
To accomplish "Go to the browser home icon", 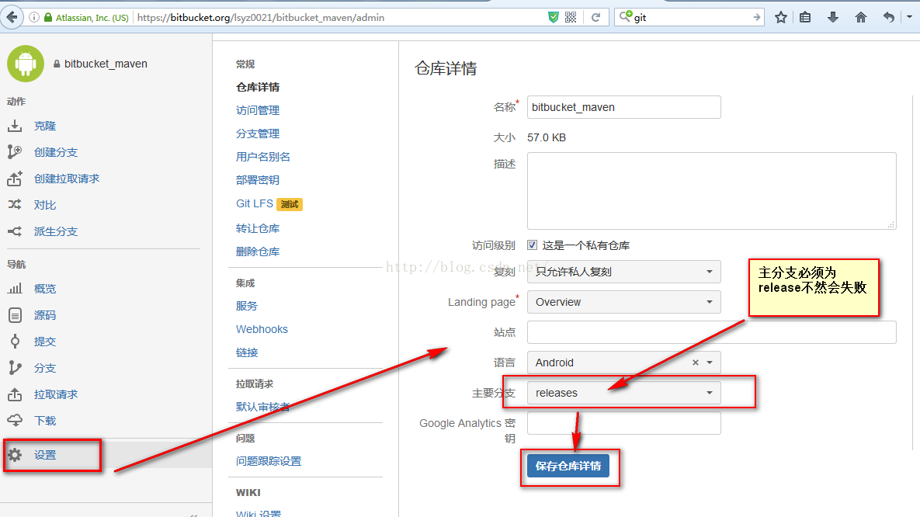I will 861,18.
